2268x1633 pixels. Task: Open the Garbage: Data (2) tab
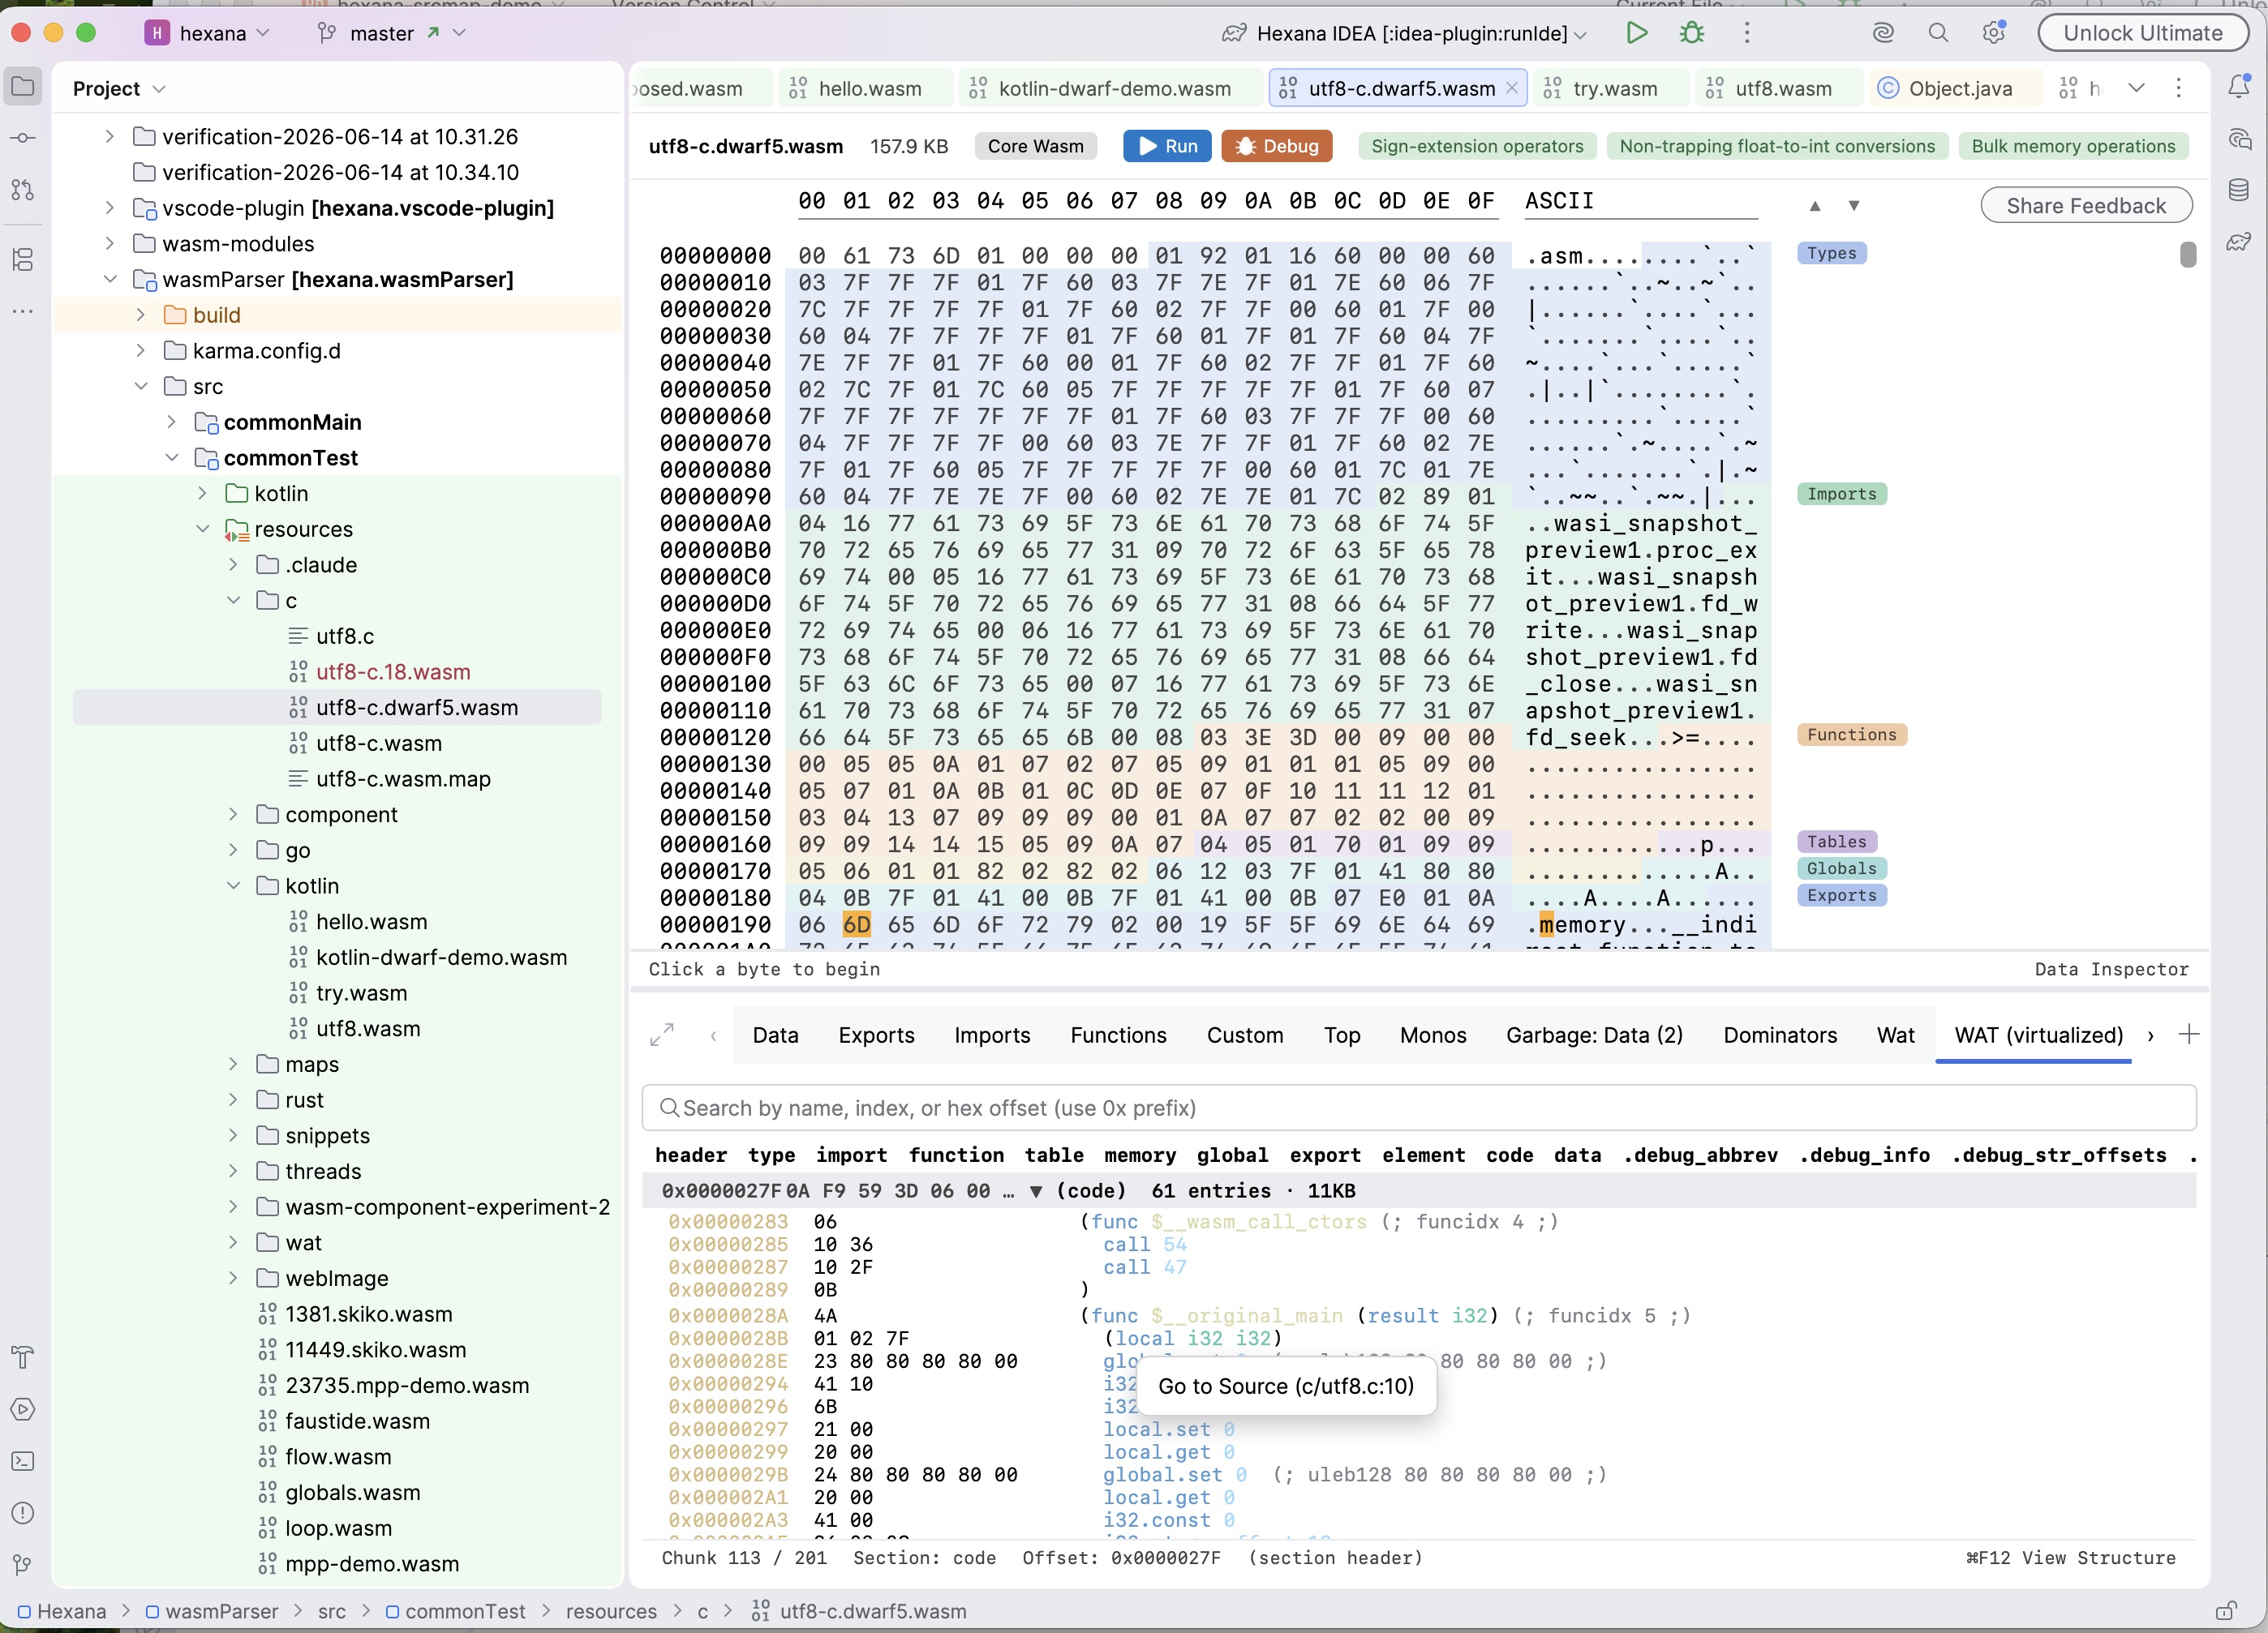coord(1594,1035)
